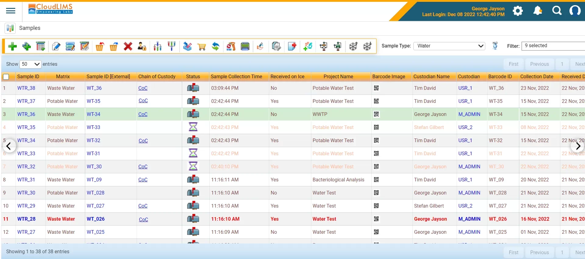The height and width of the screenshot is (259, 585).
Task: Open the Sample Type dropdown
Action: coord(449,46)
